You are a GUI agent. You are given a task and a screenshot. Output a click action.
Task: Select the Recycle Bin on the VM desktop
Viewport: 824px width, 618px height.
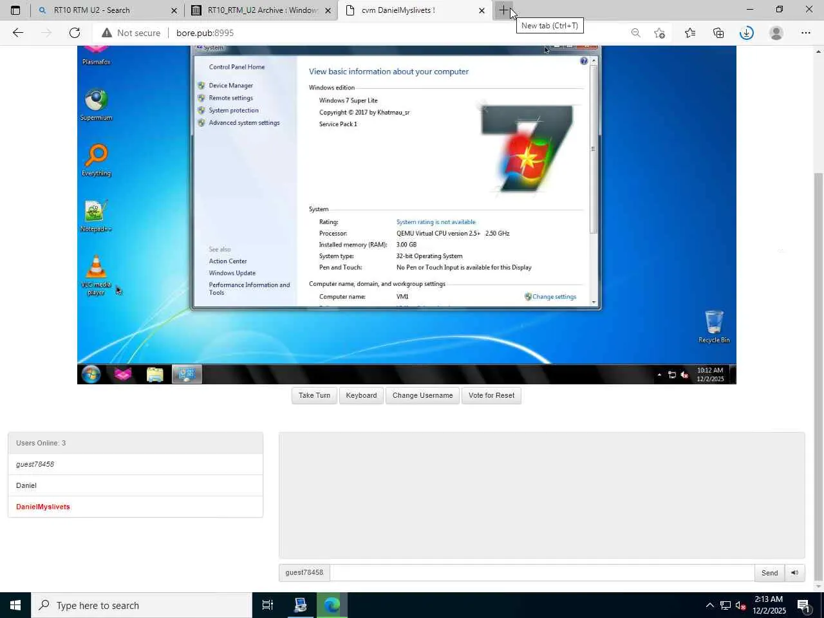click(714, 326)
